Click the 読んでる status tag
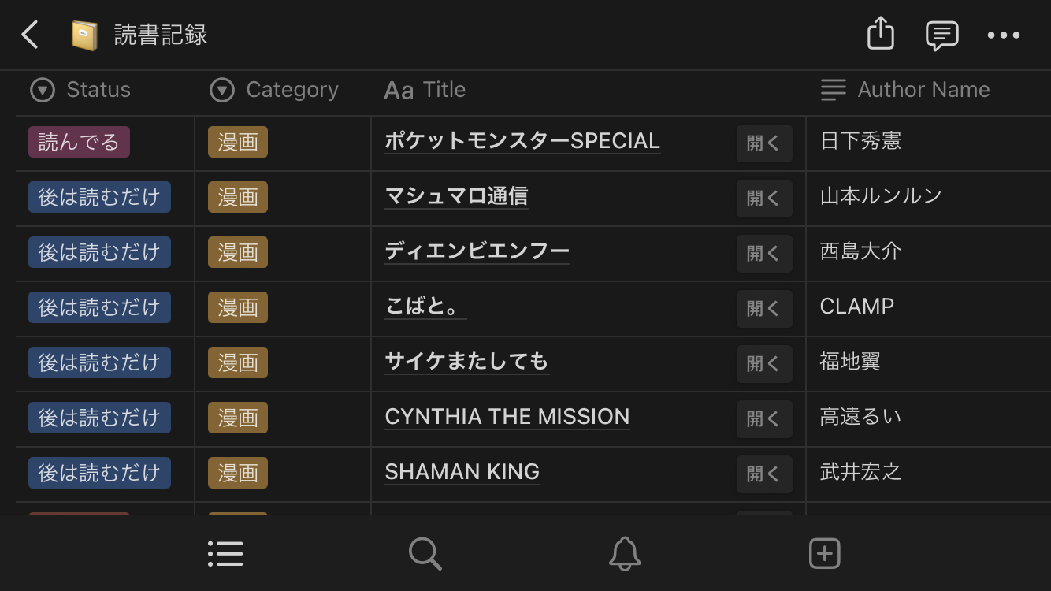This screenshot has width=1051, height=591. [79, 142]
